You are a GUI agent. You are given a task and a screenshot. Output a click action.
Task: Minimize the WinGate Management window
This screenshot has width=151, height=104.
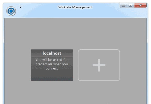tap(124, 5)
